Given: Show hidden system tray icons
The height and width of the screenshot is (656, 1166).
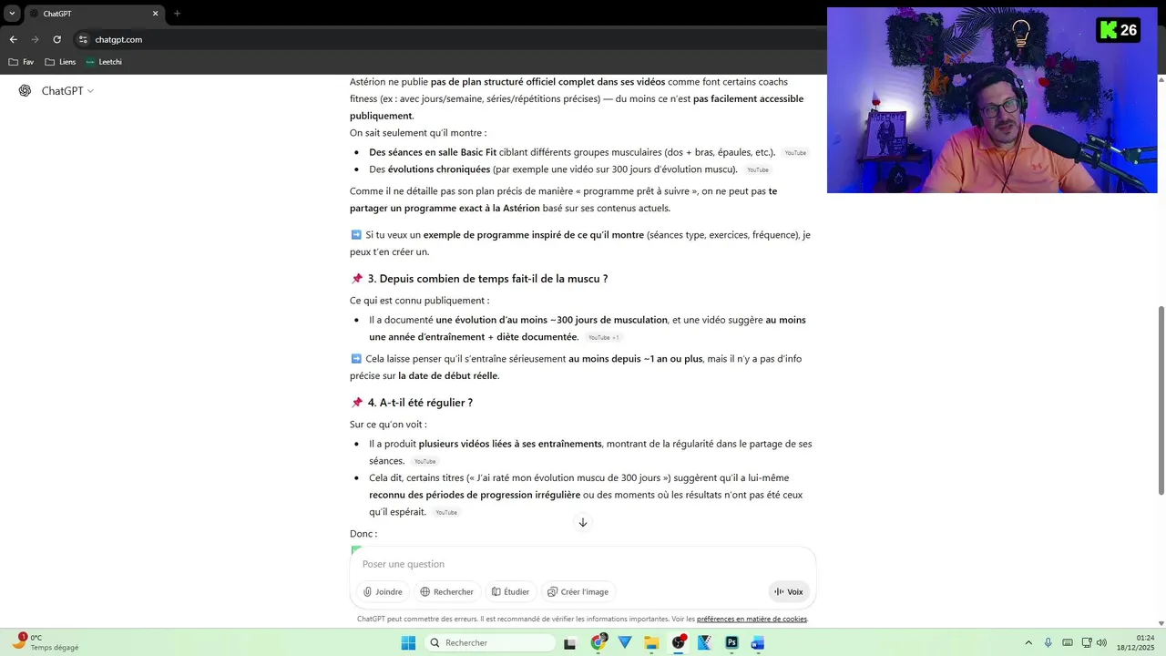Looking at the screenshot, I should coord(1028,642).
